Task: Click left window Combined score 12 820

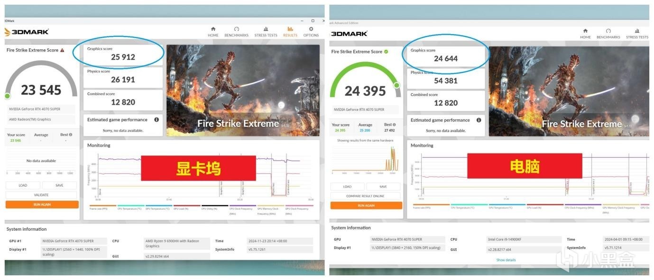Action: 123,99
